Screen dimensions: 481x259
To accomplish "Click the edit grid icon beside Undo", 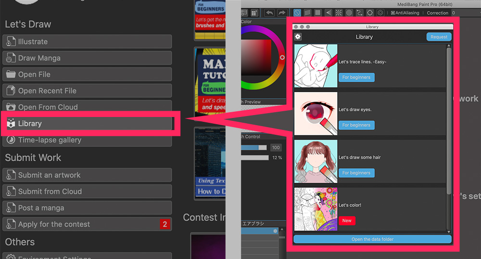I will pos(254,13).
